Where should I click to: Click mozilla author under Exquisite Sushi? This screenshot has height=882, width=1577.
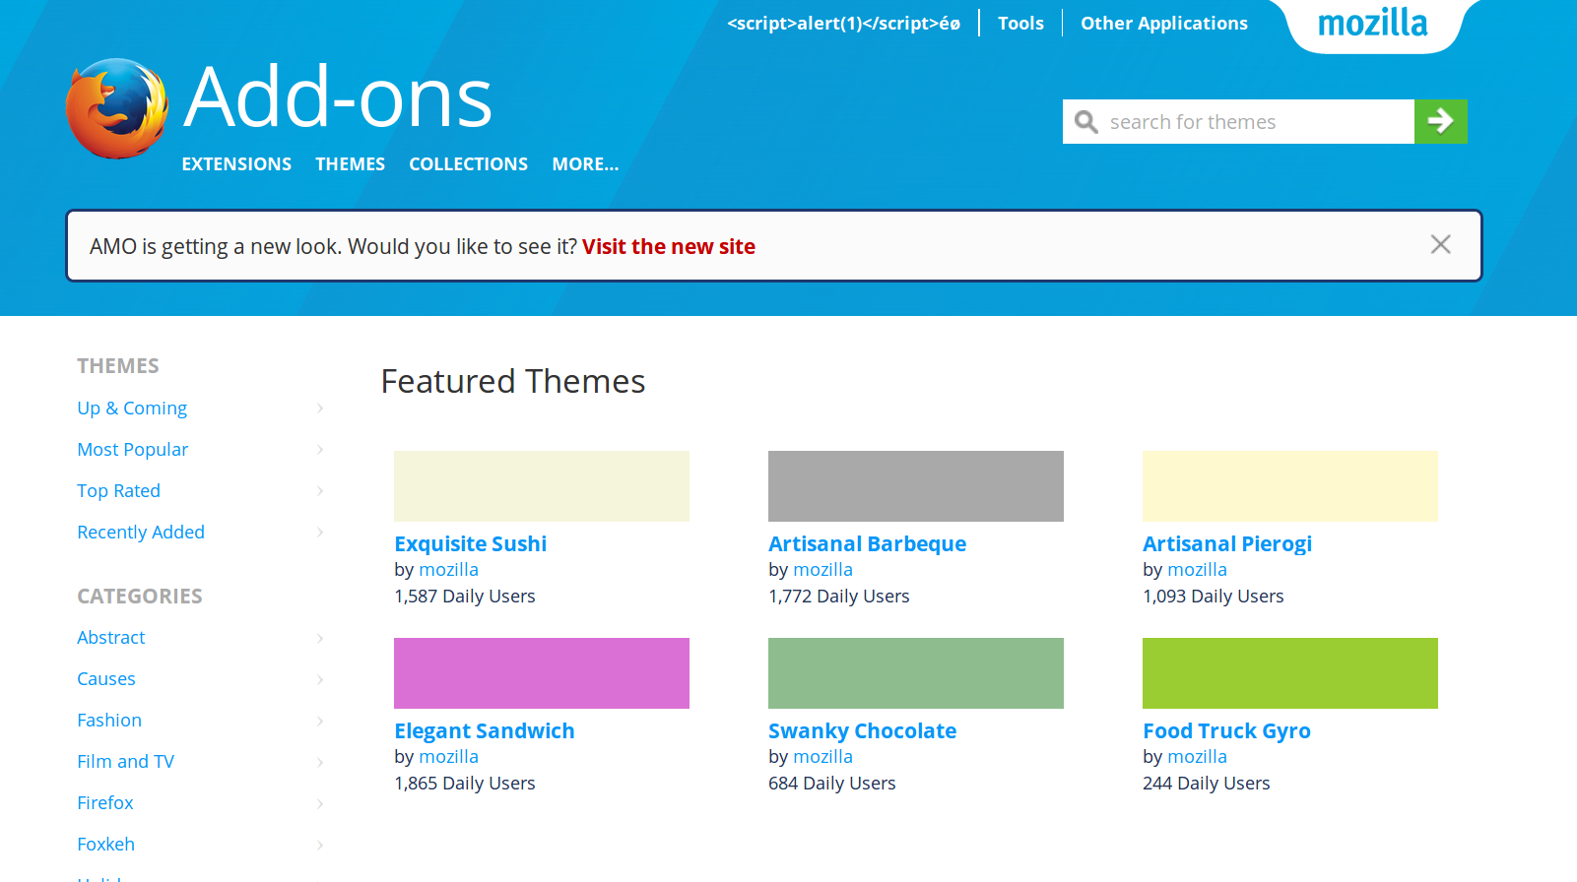[448, 570]
